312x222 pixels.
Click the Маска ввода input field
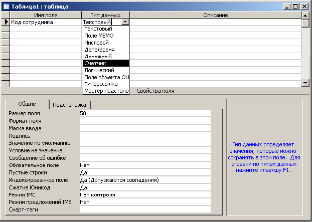pyautogui.click(x=145, y=128)
